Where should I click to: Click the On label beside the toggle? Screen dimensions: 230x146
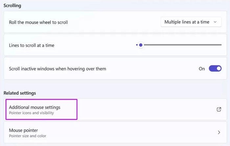coord(202,69)
